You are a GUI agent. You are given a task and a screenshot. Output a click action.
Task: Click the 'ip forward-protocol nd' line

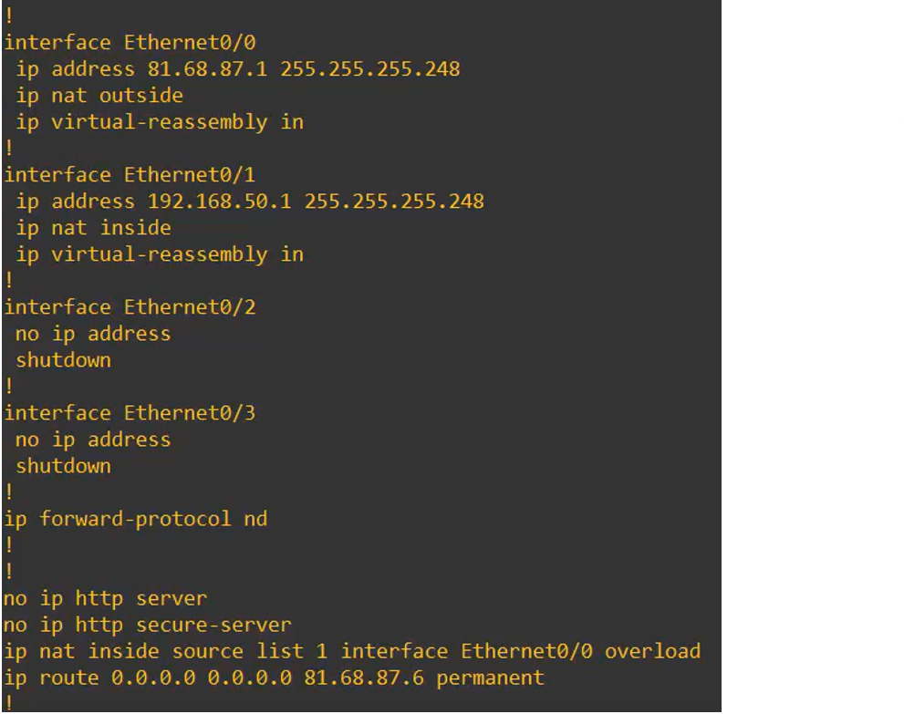click(x=136, y=519)
